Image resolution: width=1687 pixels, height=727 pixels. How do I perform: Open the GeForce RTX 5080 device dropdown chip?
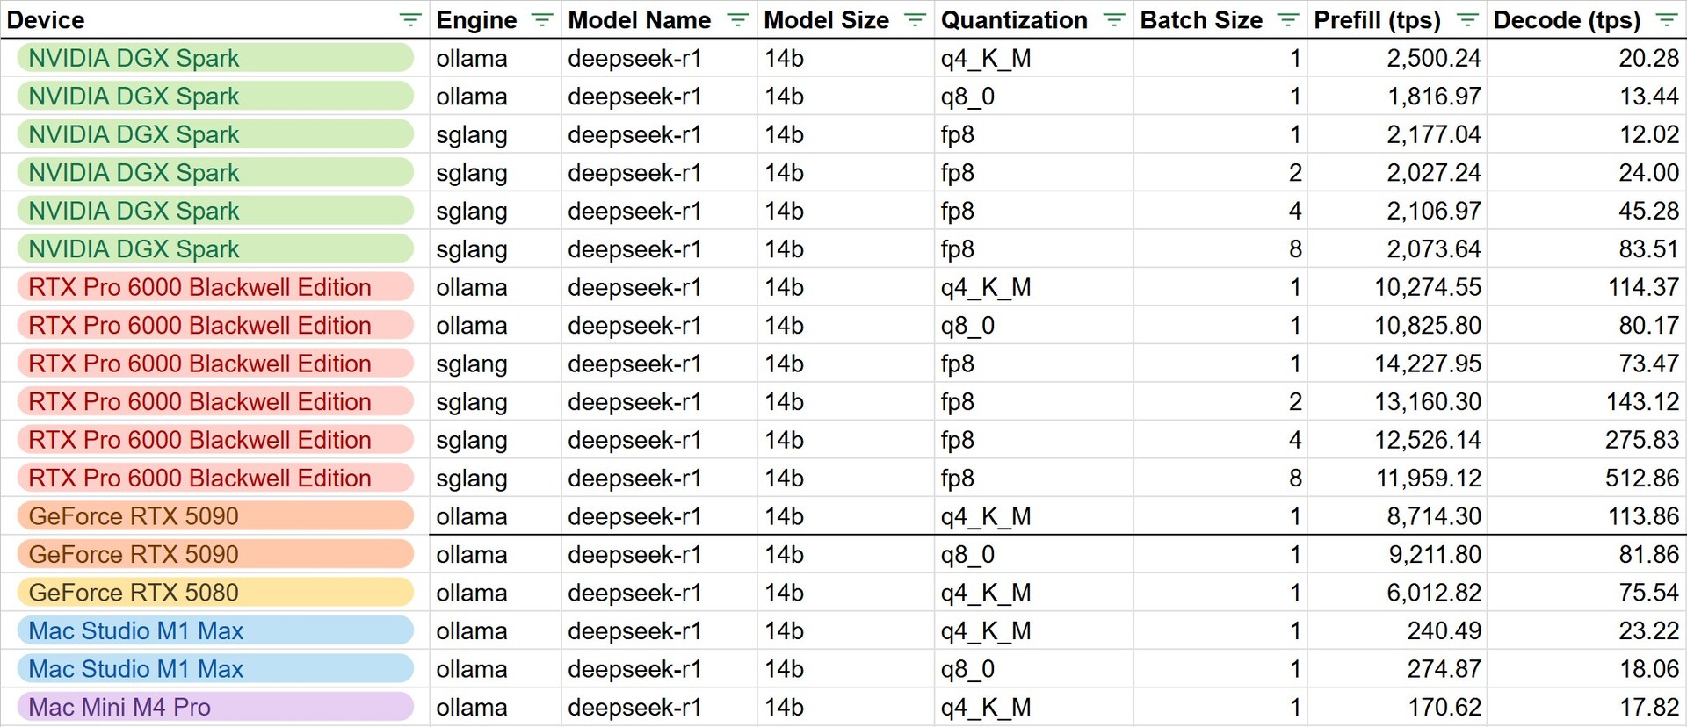[x=214, y=593]
